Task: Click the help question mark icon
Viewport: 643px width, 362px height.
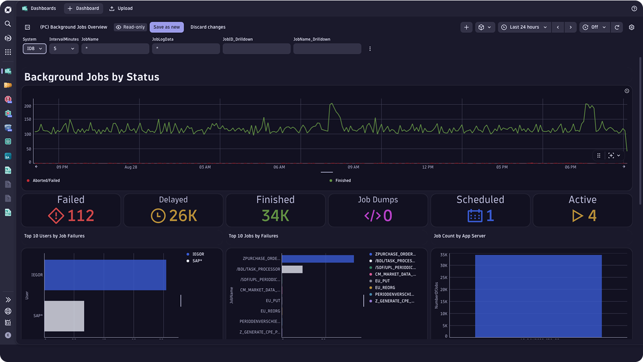Action: pos(634,8)
